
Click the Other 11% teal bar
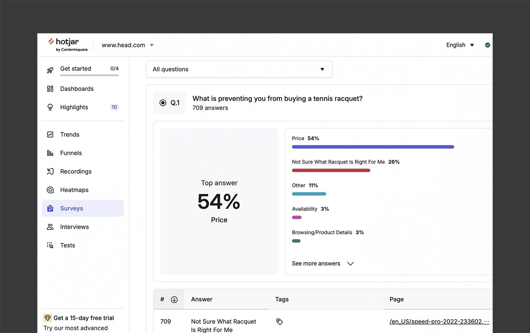[309, 194]
